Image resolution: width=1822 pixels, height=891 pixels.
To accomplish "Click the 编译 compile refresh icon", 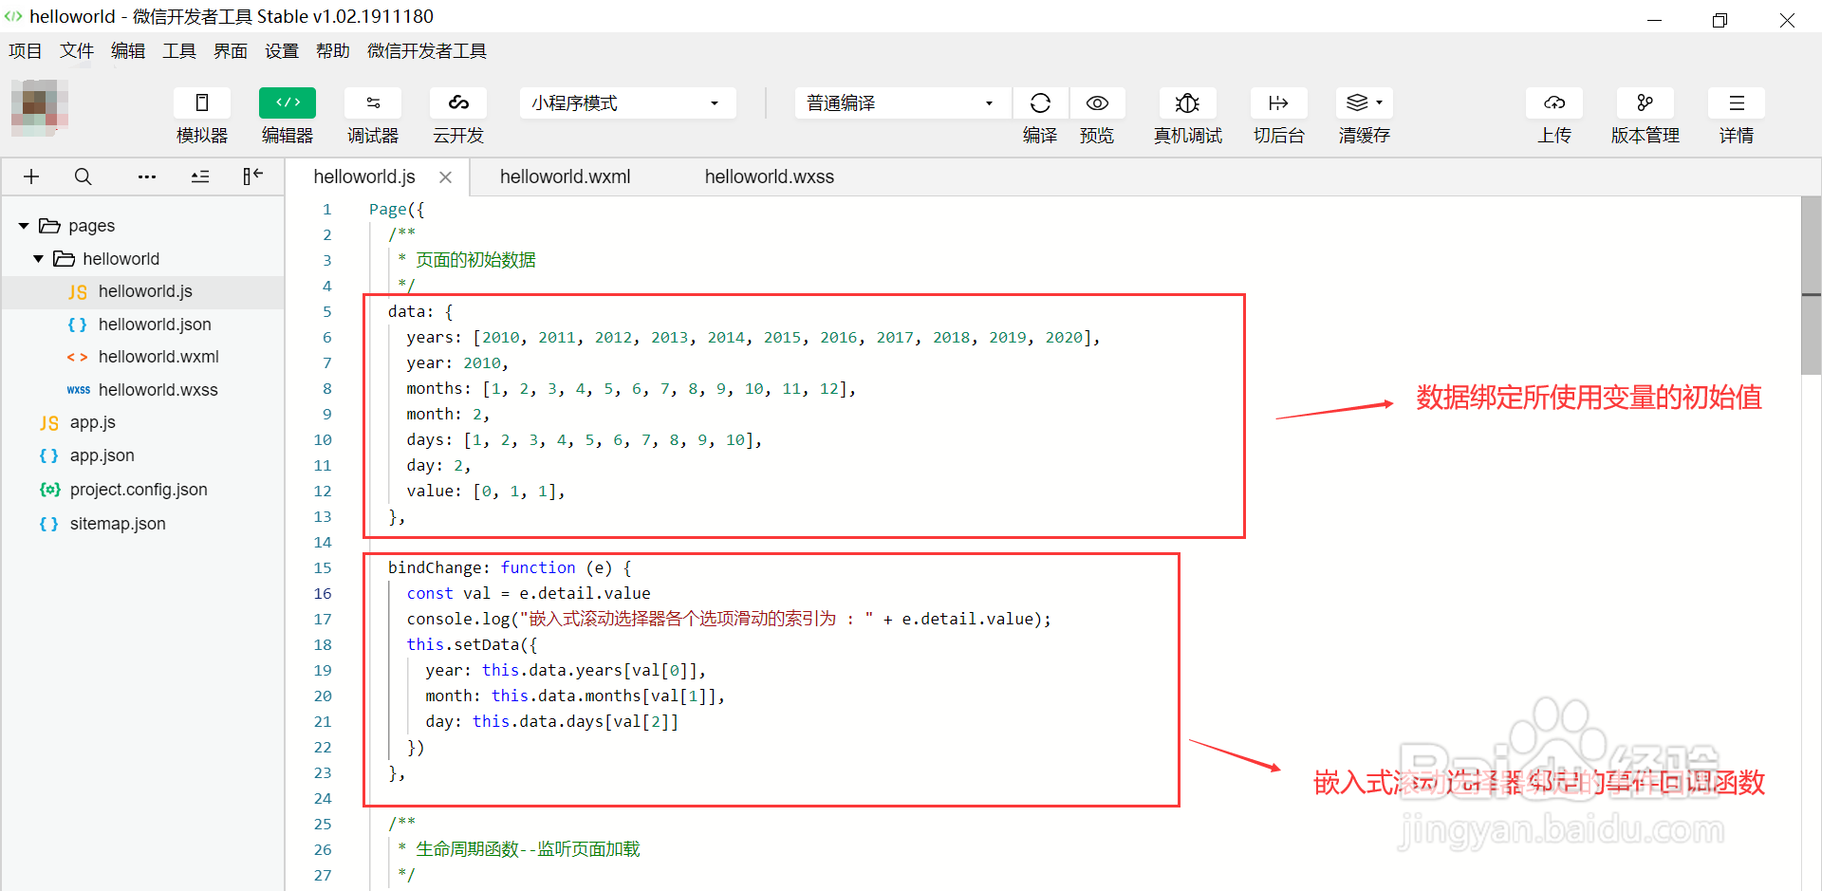I will (x=1040, y=102).
